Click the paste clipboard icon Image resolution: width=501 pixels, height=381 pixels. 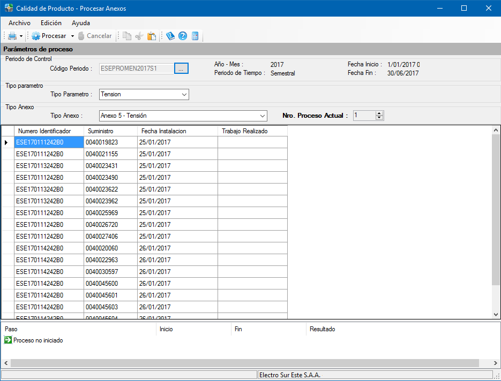[152, 36]
